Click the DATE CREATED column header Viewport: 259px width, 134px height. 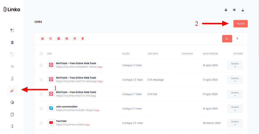(210, 54)
